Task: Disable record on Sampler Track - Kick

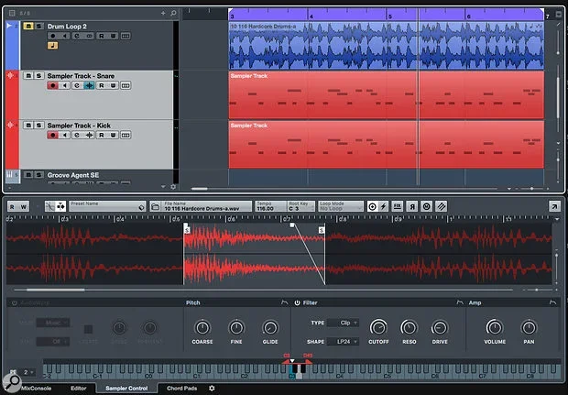Action: (52, 136)
